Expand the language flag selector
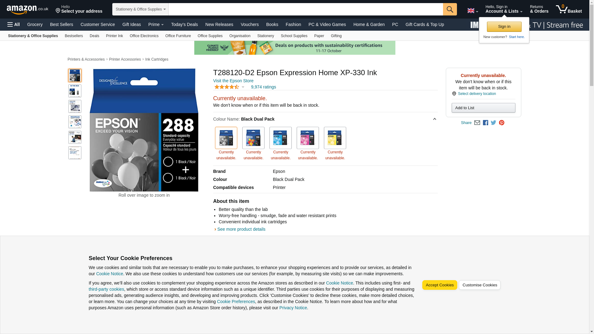 pos(472,11)
